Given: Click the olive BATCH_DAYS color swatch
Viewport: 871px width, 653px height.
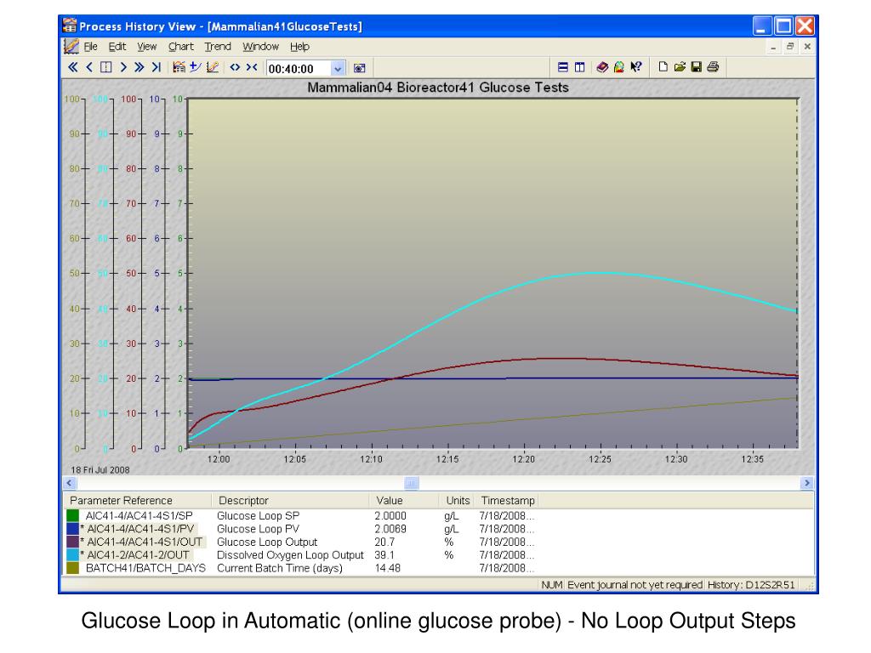Looking at the screenshot, I should (x=73, y=567).
